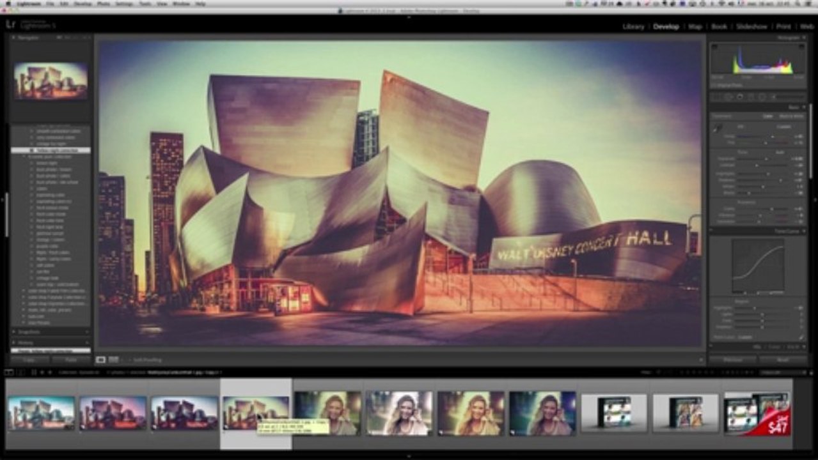Select the highlighted History step
The width and height of the screenshot is (818, 460).
[x=51, y=350]
